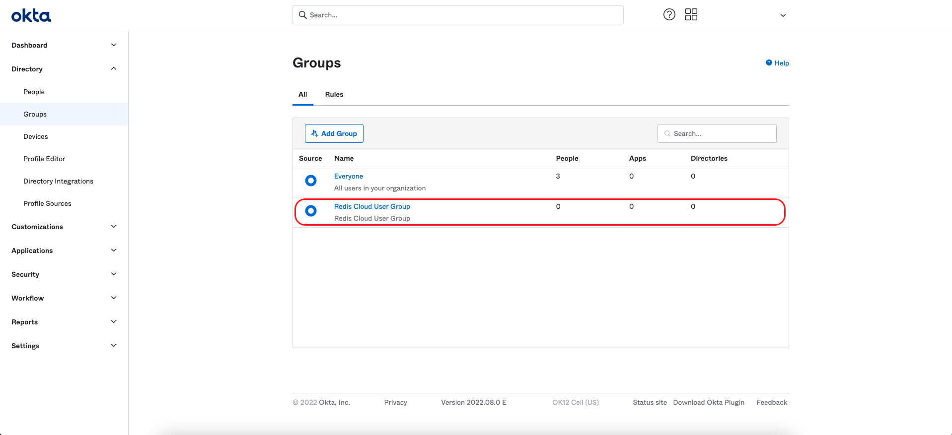The height and width of the screenshot is (435, 952).
Task: Open the Redis Cloud User Group link
Action: point(371,206)
